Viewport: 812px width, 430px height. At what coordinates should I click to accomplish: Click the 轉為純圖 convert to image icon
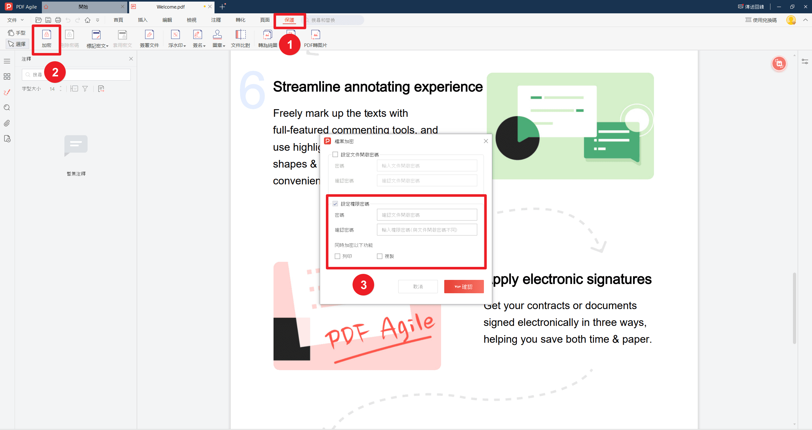(x=267, y=35)
